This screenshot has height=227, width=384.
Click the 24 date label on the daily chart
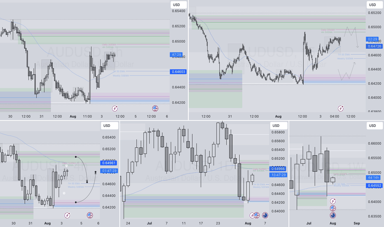[128, 223]
